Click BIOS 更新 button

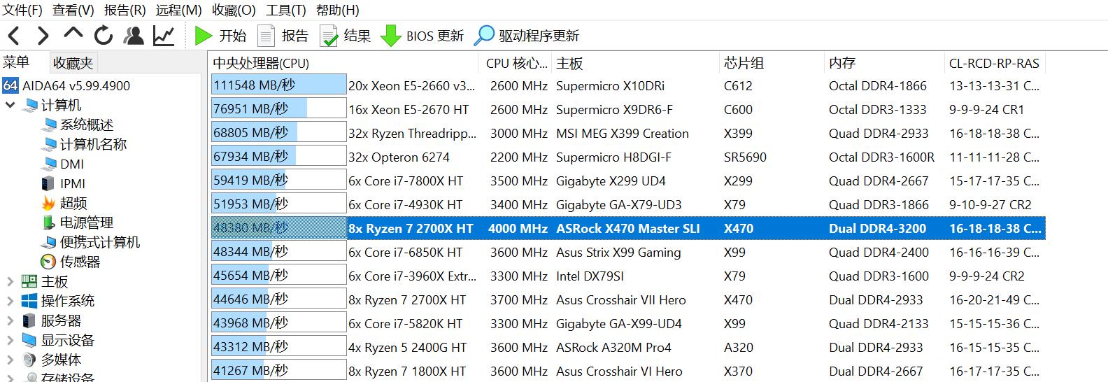click(422, 36)
